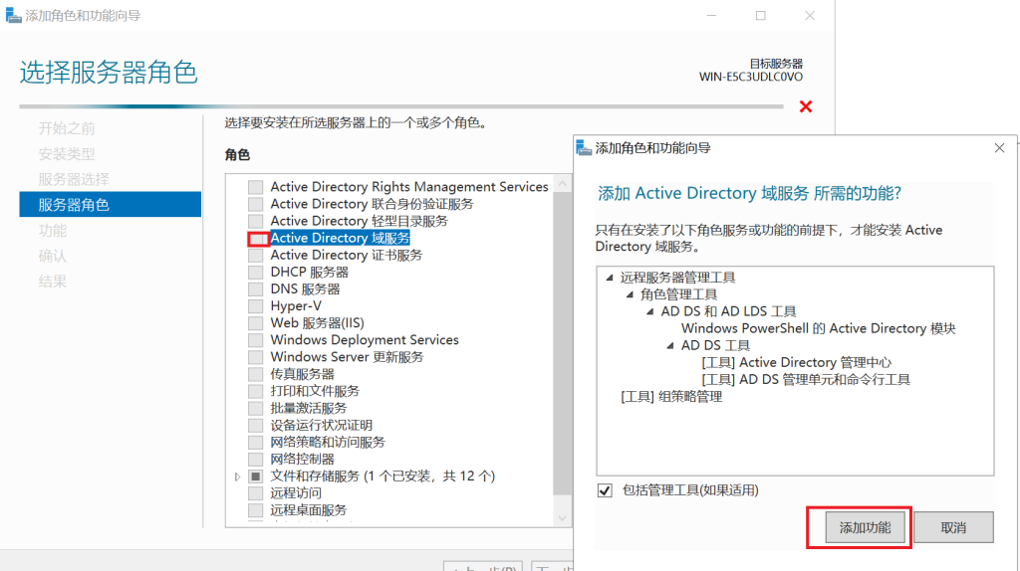Maximize the main wizard window

point(760,16)
